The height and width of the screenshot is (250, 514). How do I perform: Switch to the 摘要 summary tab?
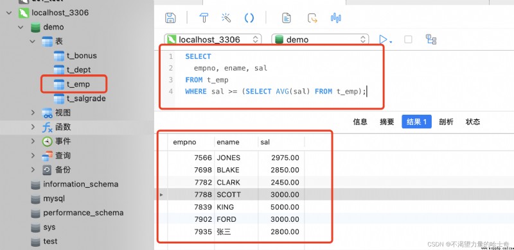(387, 122)
